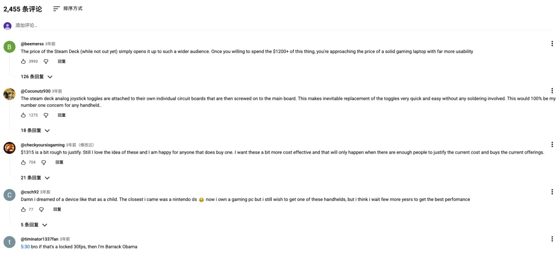The width and height of the screenshot is (557, 254).
Task: Show the 21 replies thread
Action: 35,178
